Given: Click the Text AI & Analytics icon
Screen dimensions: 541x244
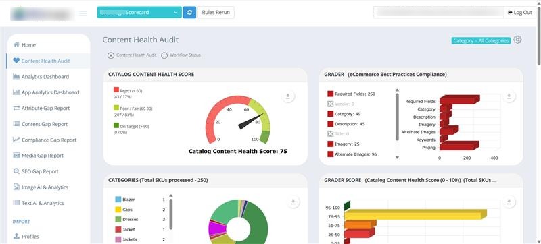Looking at the screenshot, I should [16, 203].
